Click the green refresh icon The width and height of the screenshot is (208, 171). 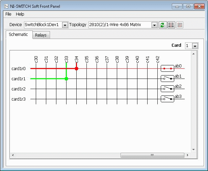click(163, 25)
